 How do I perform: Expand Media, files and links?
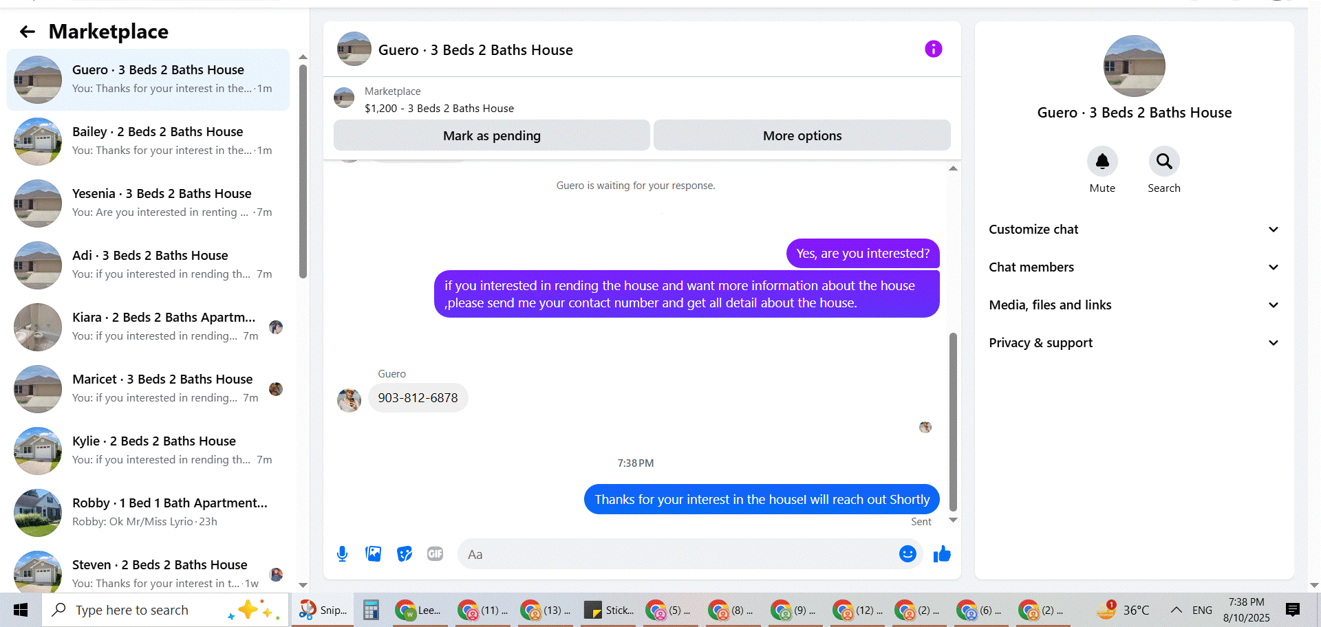pos(1134,305)
